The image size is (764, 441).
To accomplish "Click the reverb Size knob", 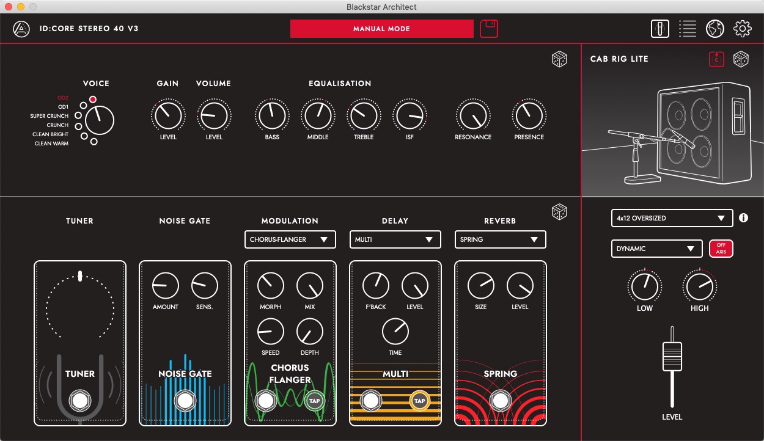I will [x=481, y=285].
